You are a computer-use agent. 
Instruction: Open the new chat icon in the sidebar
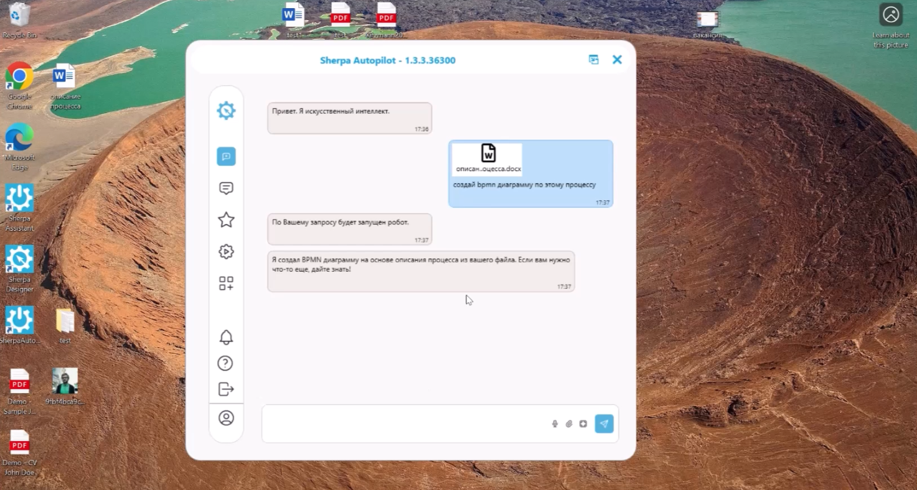pos(226,157)
